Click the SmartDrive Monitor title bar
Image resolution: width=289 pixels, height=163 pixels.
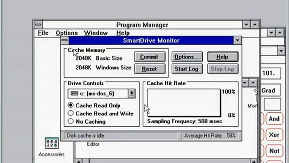[x=151, y=40]
